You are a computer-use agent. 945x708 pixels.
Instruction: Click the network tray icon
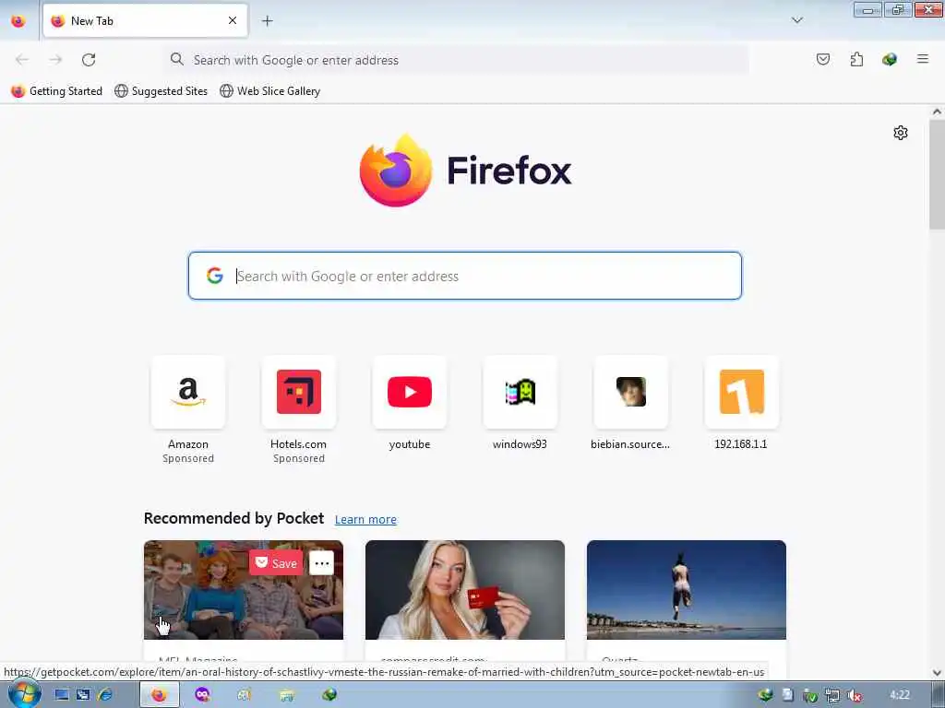click(x=832, y=695)
